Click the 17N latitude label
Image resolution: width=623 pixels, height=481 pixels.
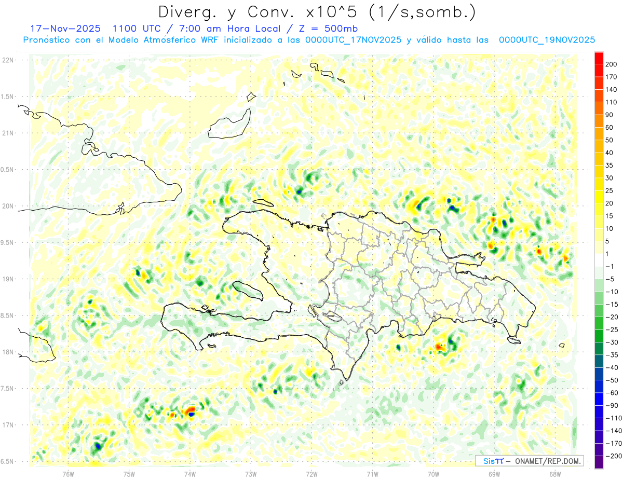(x=8, y=425)
